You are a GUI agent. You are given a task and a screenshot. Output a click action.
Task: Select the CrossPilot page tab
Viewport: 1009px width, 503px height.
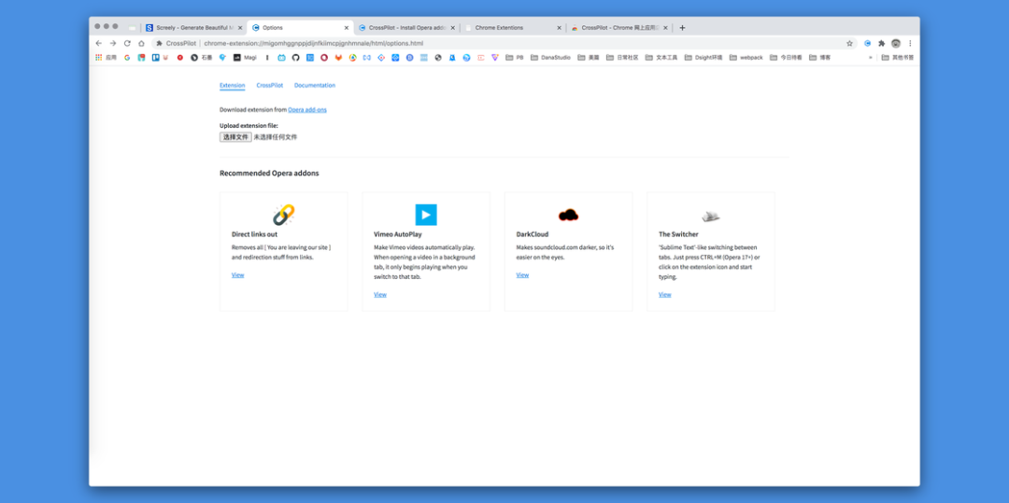(270, 86)
